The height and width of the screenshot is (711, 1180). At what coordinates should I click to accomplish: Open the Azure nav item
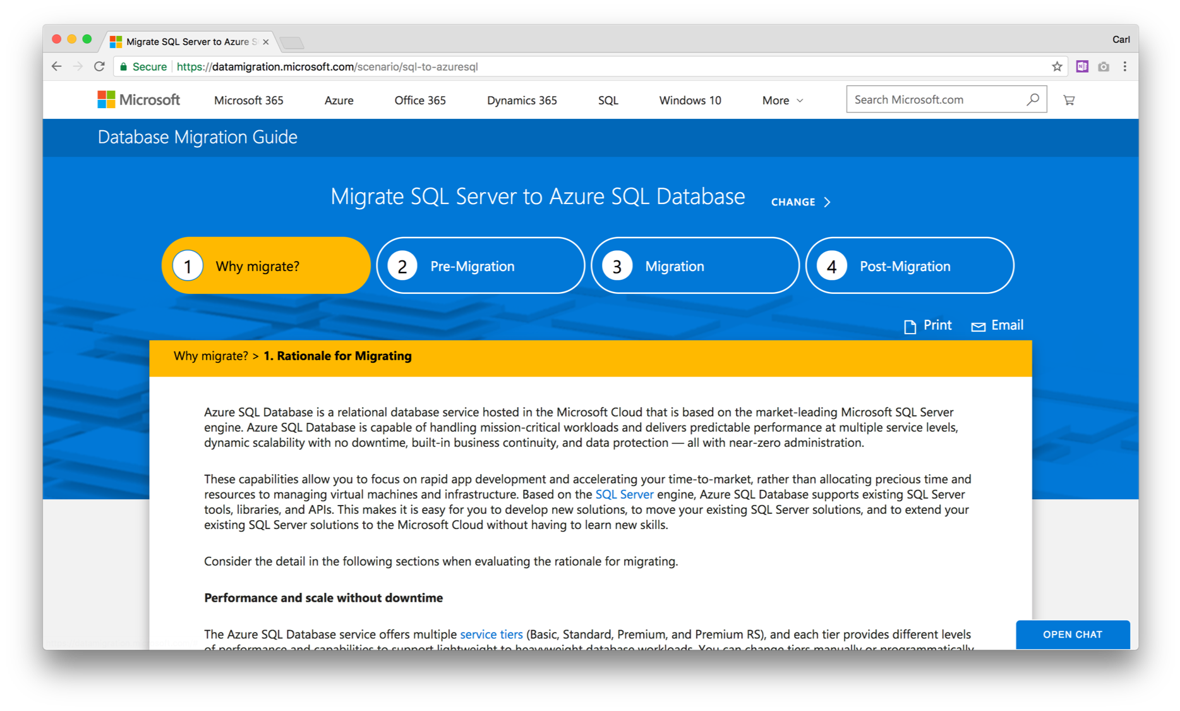[339, 100]
